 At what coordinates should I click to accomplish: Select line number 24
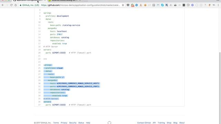(39, 65)
